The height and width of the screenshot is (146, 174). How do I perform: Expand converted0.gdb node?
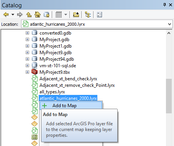(x=27, y=33)
